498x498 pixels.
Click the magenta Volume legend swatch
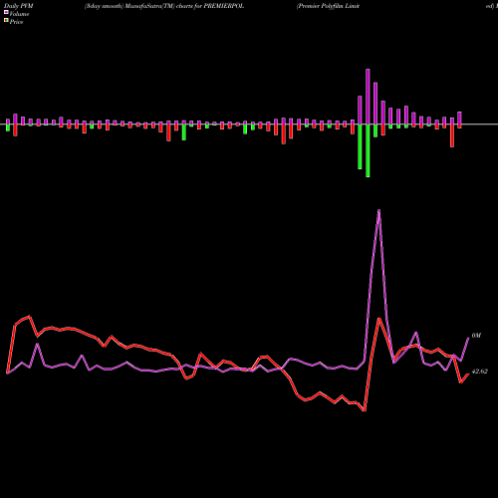6,12
